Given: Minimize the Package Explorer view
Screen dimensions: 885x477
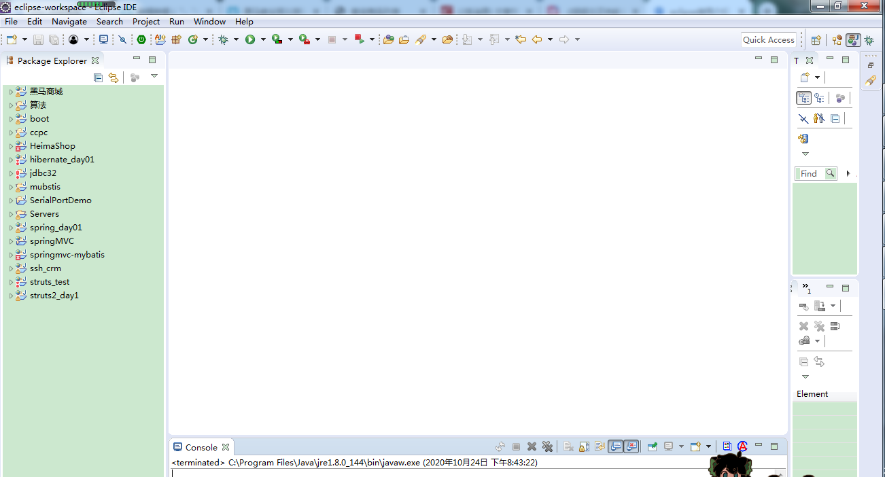Looking at the screenshot, I should pos(137,59).
